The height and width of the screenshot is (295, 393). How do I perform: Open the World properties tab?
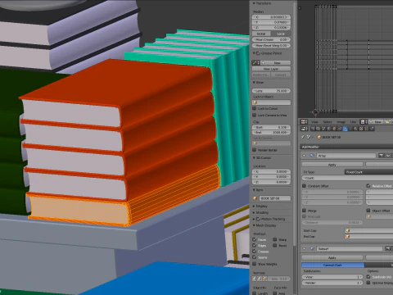pyautogui.click(x=329, y=129)
